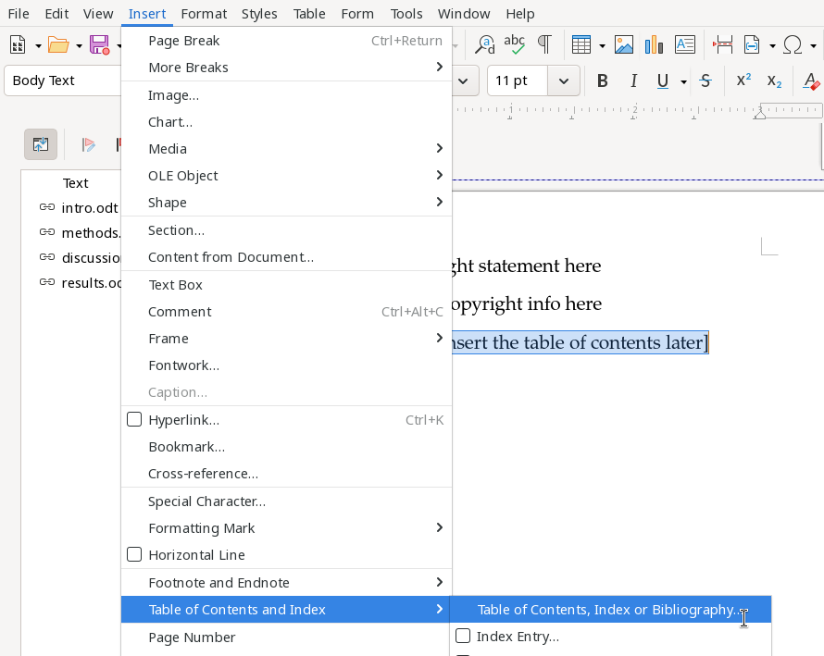Toggle the Index Entry checkbox
This screenshot has height=656, width=824.
463,636
